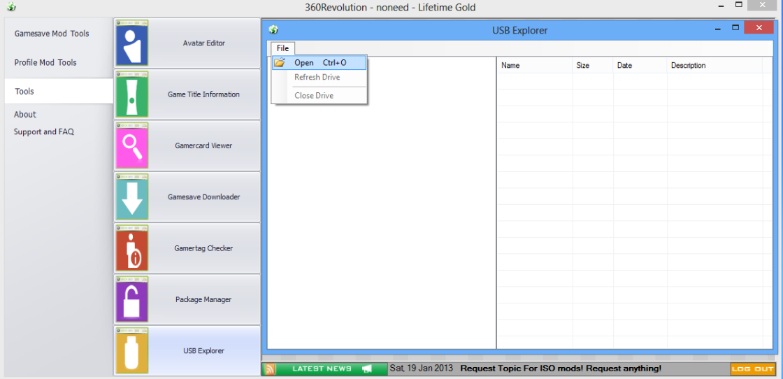Screen dimensions: 783x379
Task: Click the Avatar Editor icon
Action: click(x=131, y=43)
